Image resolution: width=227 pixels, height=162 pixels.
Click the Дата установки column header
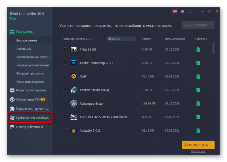click(x=175, y=39)
